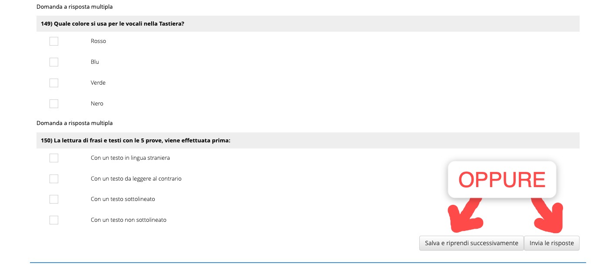610x270 pixels.
Task: Click the red arrow pointing to Invia button
Action: pyautogui.click(x=548, y=215)
